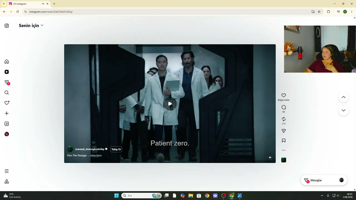The image size is (356, 200).
Task: Reload the Instagram page
Action: 18,12
